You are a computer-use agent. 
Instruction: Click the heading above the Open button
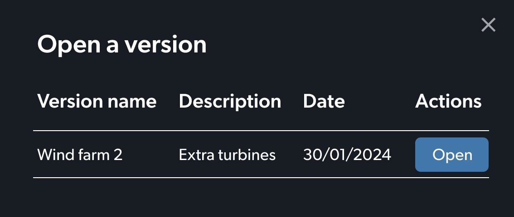[x=448, y=101]
